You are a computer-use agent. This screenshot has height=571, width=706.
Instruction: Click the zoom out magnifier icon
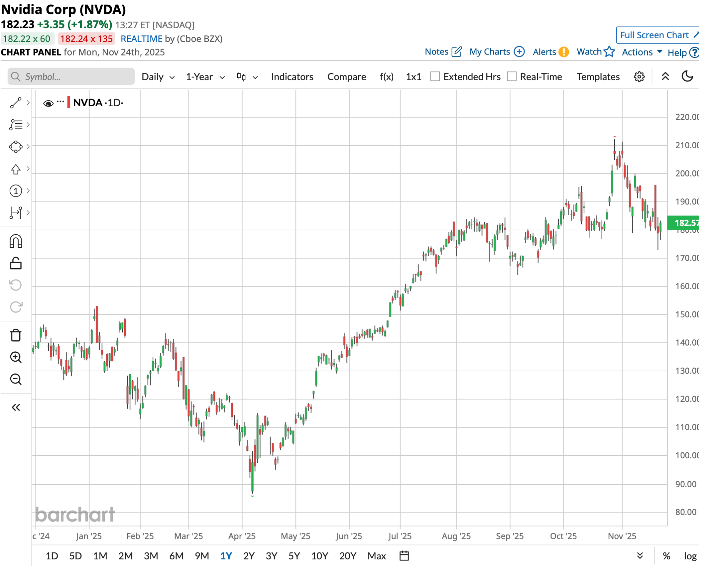tap(16, 379)
